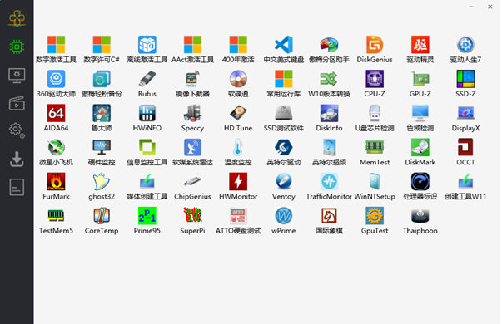502x324 pixels.
Task: Open the download sidebar tab
Action: coord(17,159)
